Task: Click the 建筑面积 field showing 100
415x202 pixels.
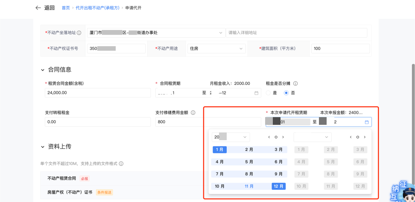Action: 340,49
